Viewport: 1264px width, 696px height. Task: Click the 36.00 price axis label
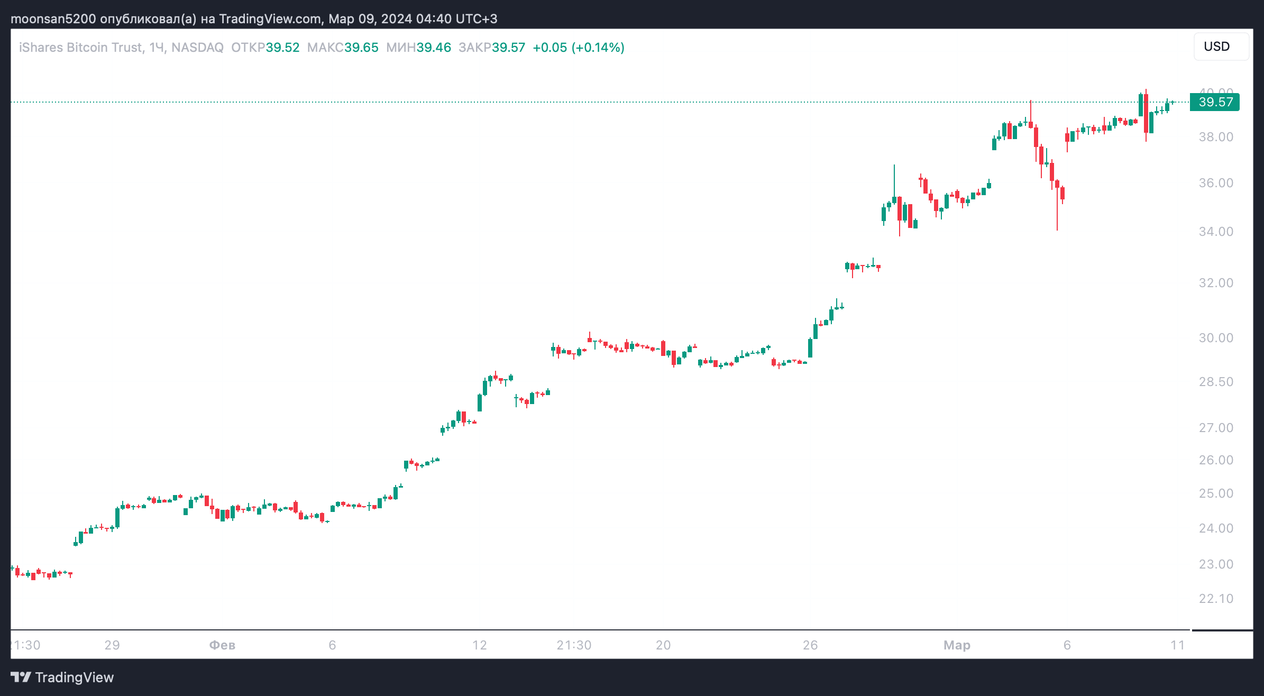click(1216, 183)
